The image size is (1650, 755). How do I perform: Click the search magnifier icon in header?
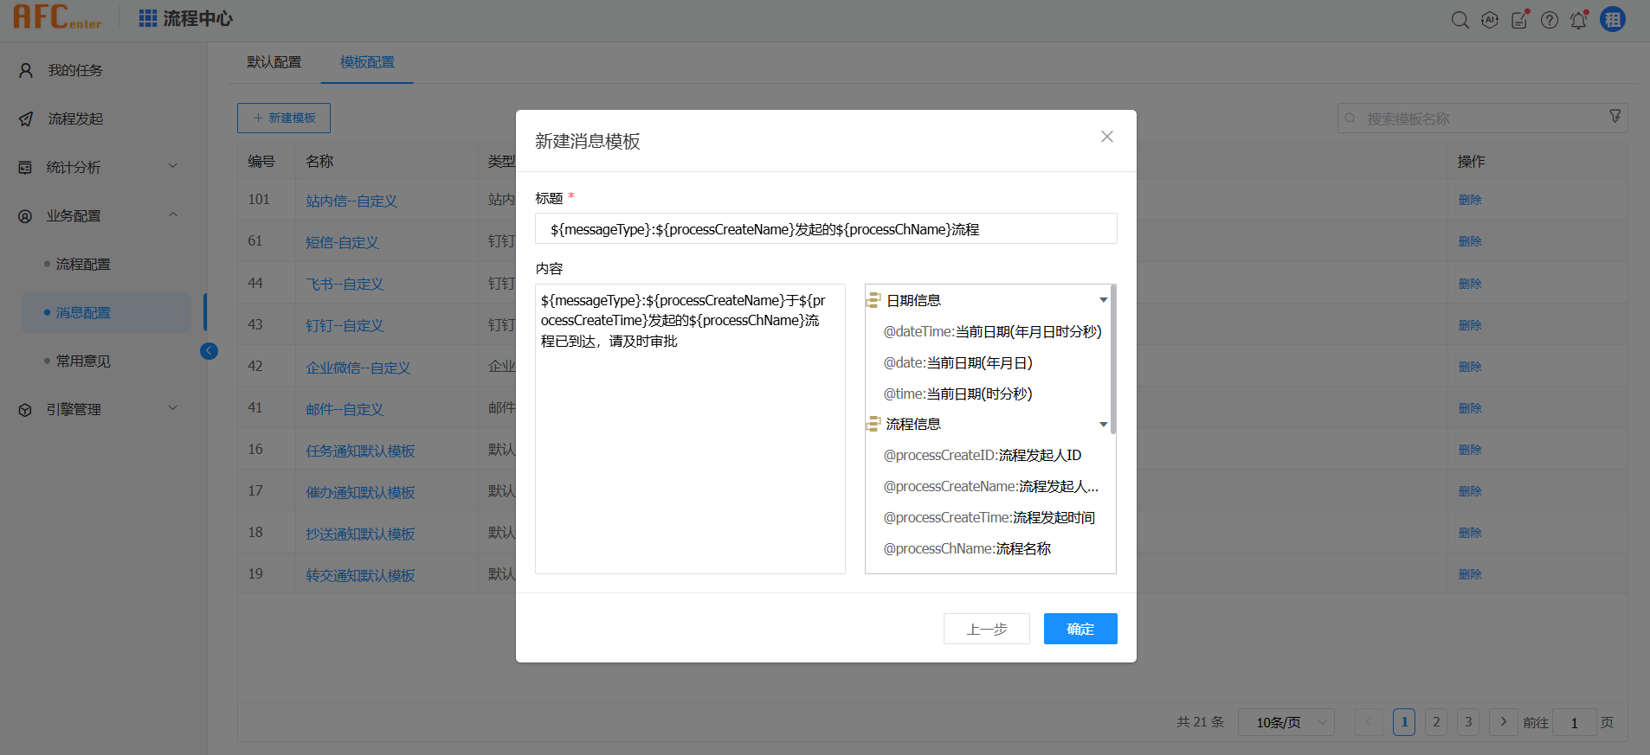(1460, 20)
